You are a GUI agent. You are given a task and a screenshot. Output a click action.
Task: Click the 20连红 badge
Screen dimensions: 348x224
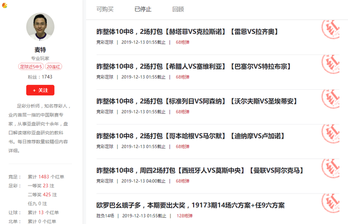coord(54,67)
